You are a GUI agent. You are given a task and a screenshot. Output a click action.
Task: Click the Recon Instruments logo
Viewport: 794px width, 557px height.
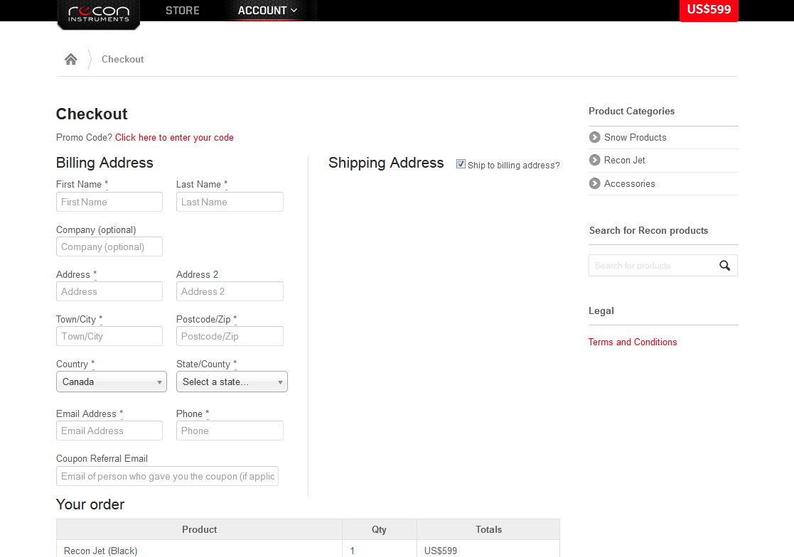click(x=98, y=12)
